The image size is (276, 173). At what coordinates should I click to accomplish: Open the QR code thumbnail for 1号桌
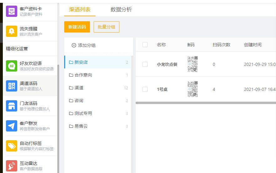pos(193,89)
